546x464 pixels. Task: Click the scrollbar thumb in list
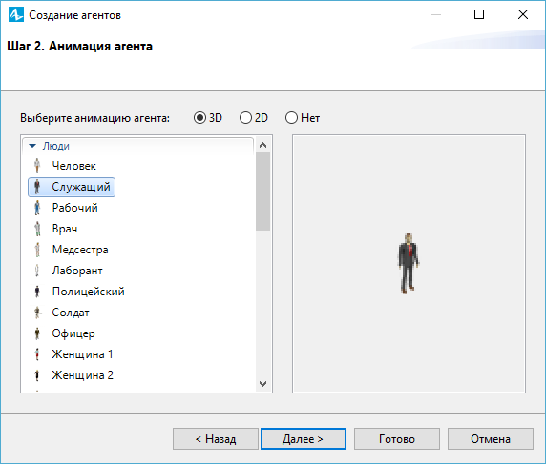click(262, 192)
